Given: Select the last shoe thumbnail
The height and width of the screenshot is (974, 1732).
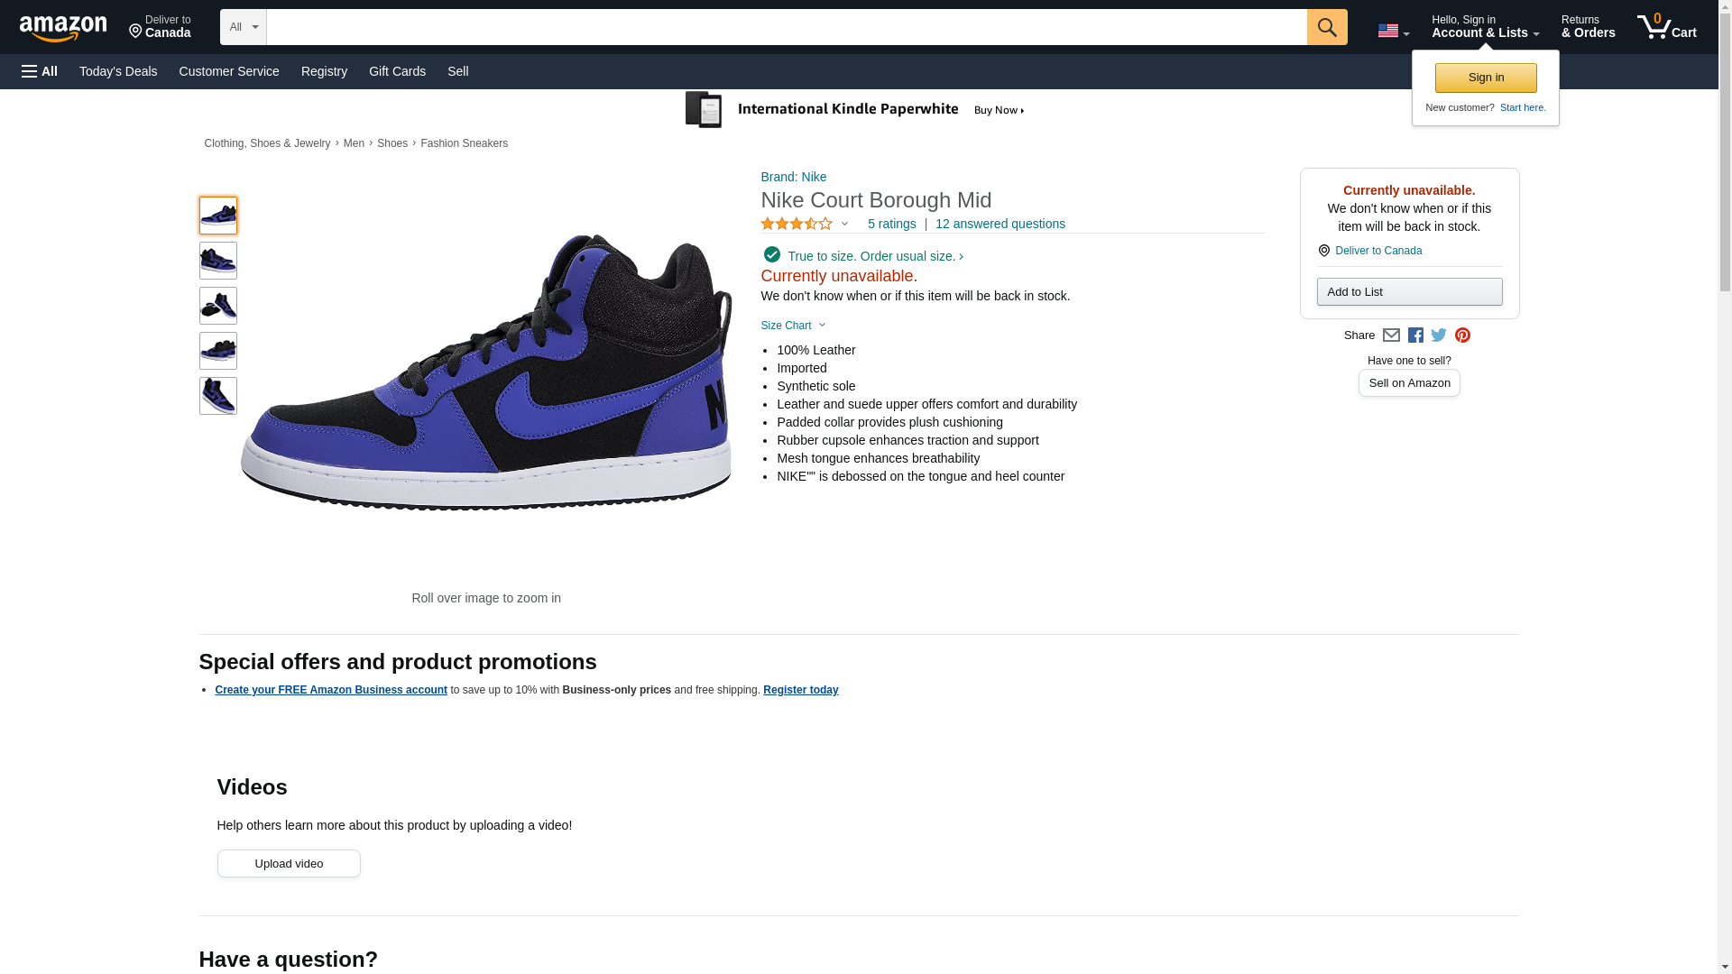Looking at the screenshot, I should click(x=218, y=396).
